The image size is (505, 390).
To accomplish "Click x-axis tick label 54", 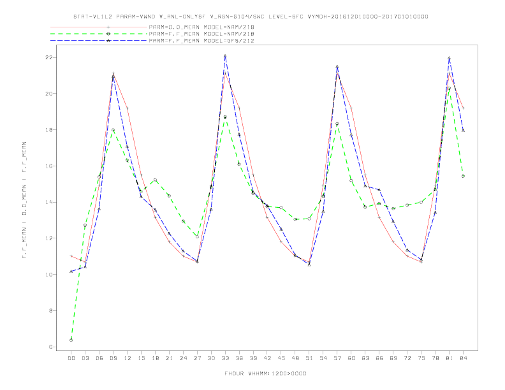I will point(323,358).
